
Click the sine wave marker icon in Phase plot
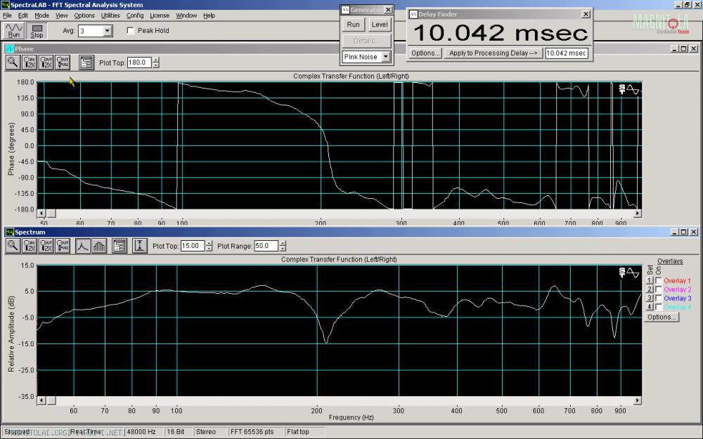(x=633, y=90)
